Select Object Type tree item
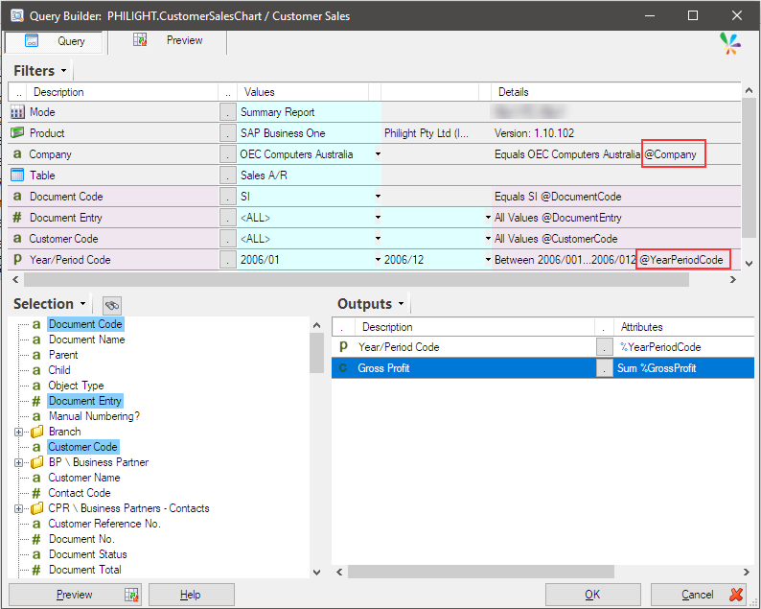The image size is (761, 609). click(77, 386)
